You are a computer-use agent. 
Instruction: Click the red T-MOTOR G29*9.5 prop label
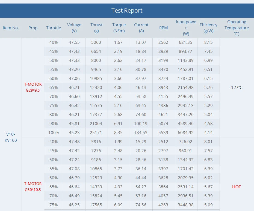coord(33,88)
